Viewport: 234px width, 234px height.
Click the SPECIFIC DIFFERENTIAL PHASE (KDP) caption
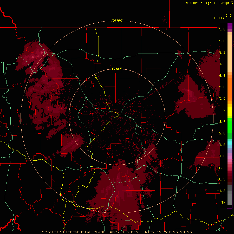[x=81, y=232]
